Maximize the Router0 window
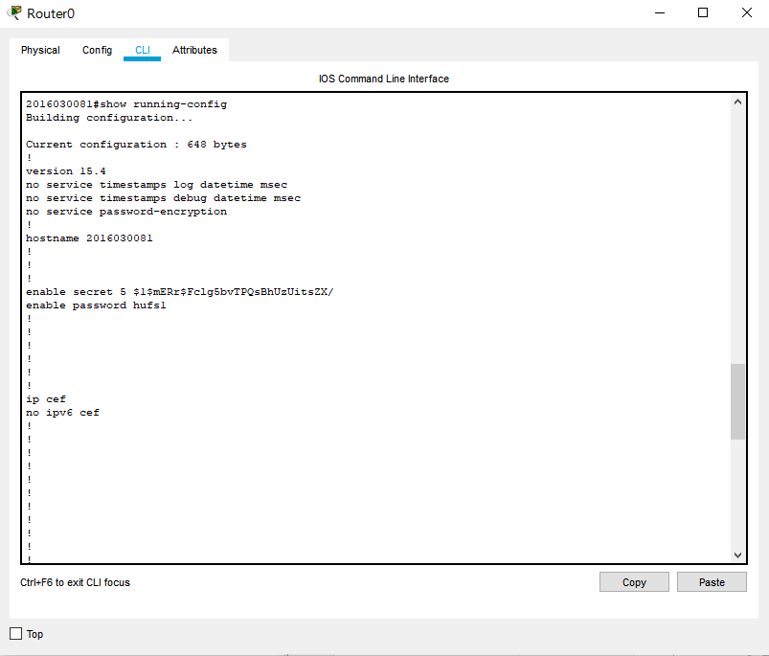769x656 pixels. click(703, 13)
